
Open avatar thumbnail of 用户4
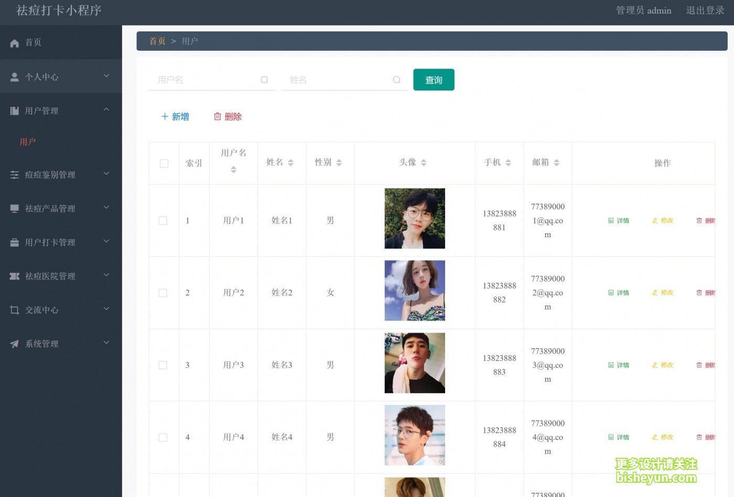(x=415, y=435)
